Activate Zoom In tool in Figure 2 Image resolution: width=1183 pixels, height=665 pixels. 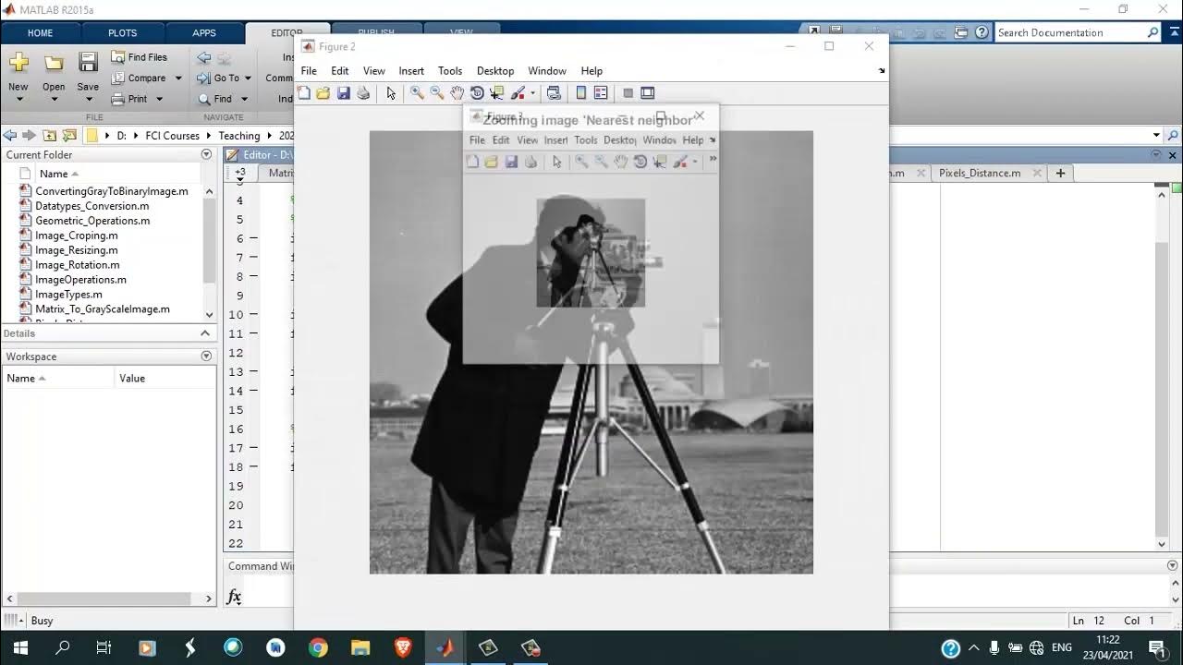pos(417,93)
